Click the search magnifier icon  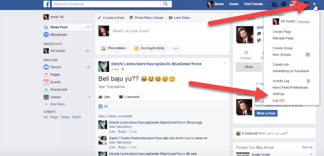pos(166,4)
